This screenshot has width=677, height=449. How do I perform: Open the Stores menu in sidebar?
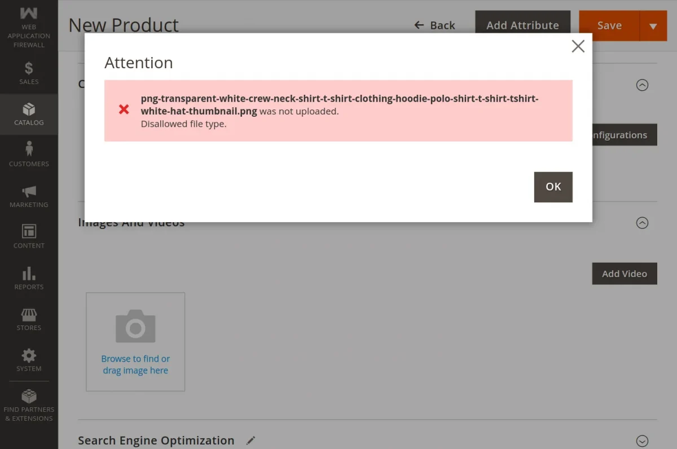pyautogui.click(x=29, y=319)
